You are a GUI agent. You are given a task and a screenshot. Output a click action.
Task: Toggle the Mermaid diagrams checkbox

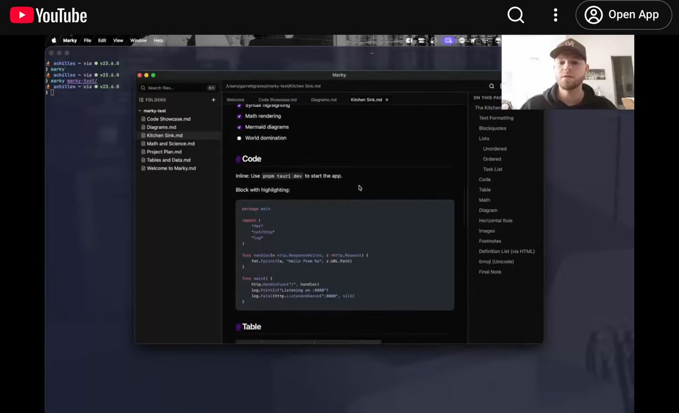click(239, 127)
